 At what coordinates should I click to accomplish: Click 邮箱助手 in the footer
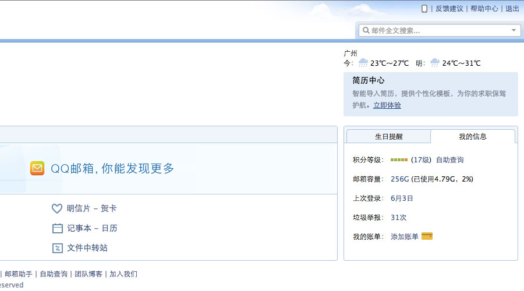click(19, 274)
